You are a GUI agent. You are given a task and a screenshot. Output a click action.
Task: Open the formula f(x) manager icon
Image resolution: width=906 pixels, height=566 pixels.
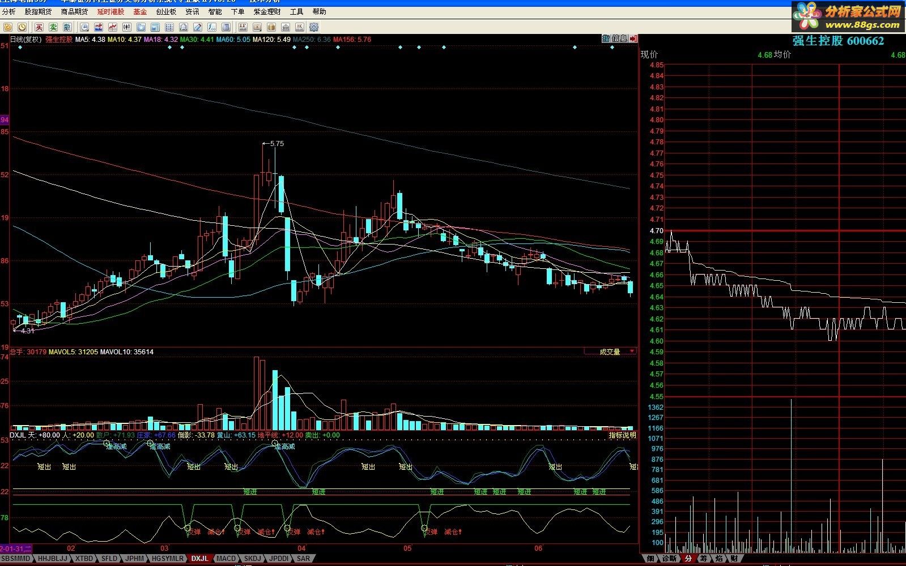(x=212, y=27)
